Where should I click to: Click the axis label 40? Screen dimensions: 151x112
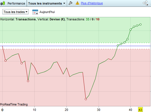tap(130, 110)
